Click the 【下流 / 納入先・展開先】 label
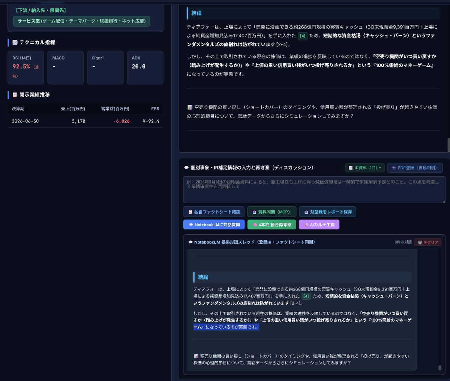Screen dimensions: 450x381 click(x=40, y=10)
